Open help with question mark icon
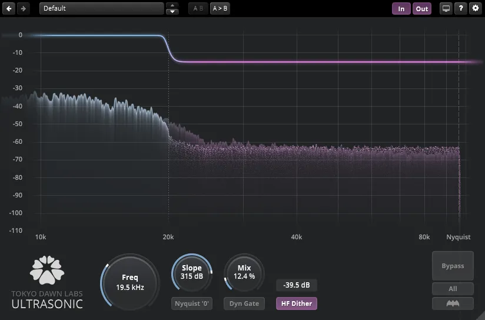Image resolution: width=485 pixels, height=320 pixels. pyautogui.click(x=461, y=9)
